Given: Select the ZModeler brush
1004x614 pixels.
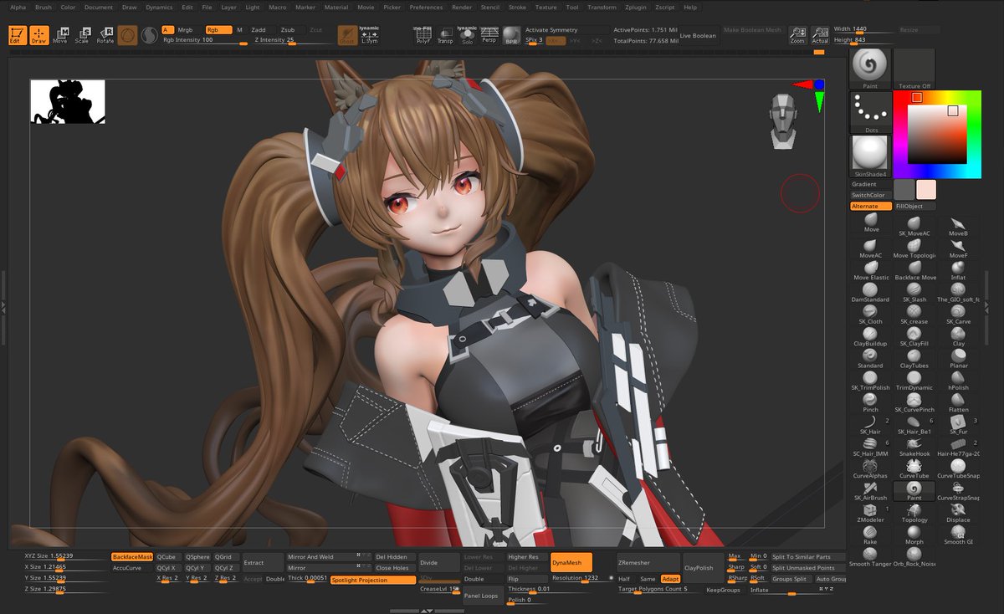Looking at the screenshot, I should pos(871,513).
